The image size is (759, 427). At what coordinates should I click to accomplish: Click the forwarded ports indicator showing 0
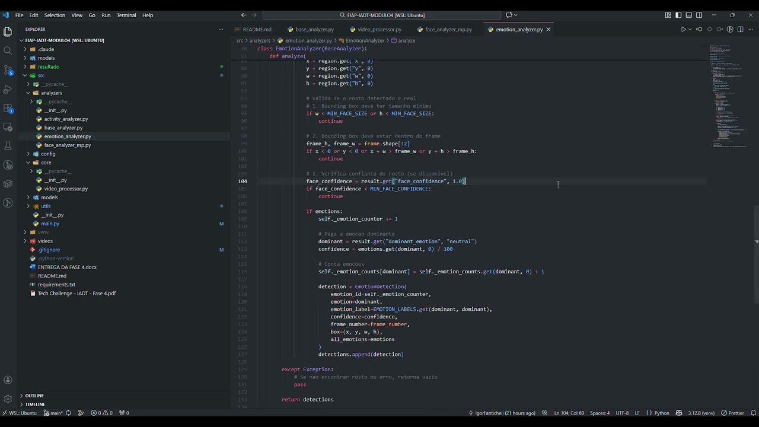(x=124, y=413)
